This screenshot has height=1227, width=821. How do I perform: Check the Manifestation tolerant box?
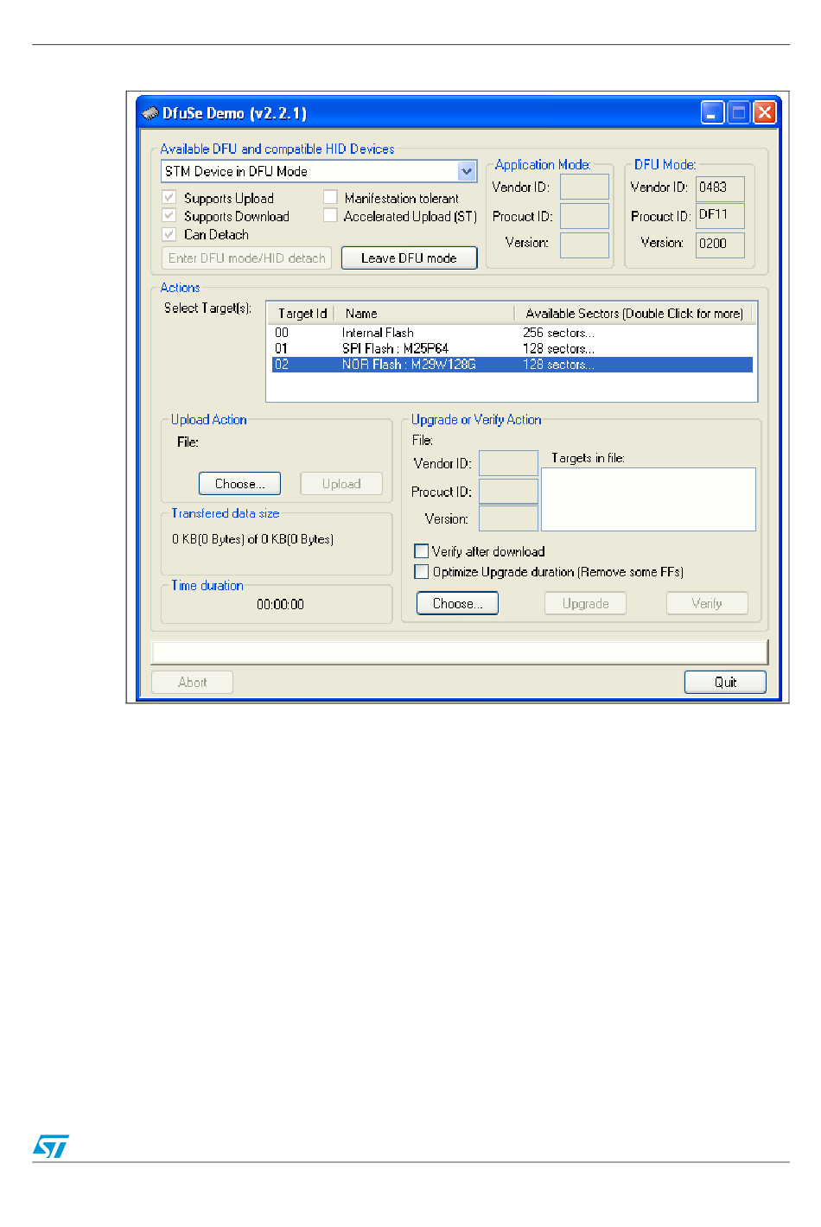point(330,198)
